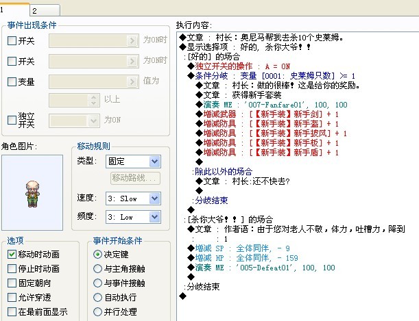The image size is (419, 321).
Task: Select the 做的很棒 reward text command
Action: (278, 86)
